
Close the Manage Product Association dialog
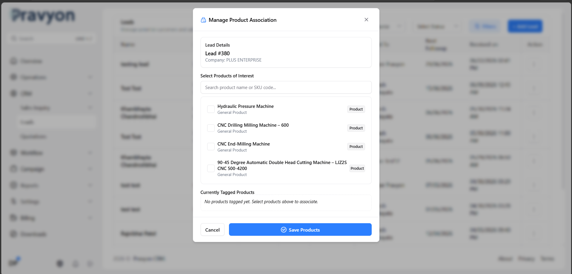(366, 20)
